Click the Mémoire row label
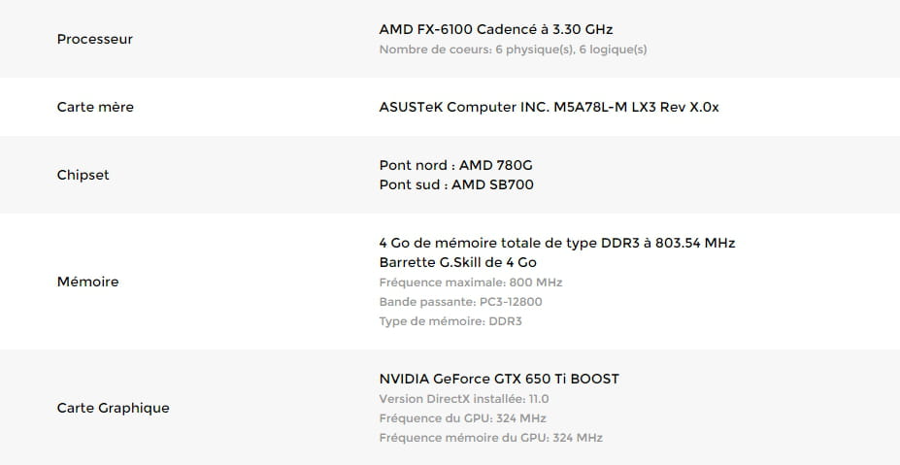Image resolution: width=900 pixels, height=465 pixels. coord(87,282)
